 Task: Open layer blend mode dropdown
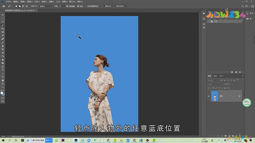tap(215, 84)
